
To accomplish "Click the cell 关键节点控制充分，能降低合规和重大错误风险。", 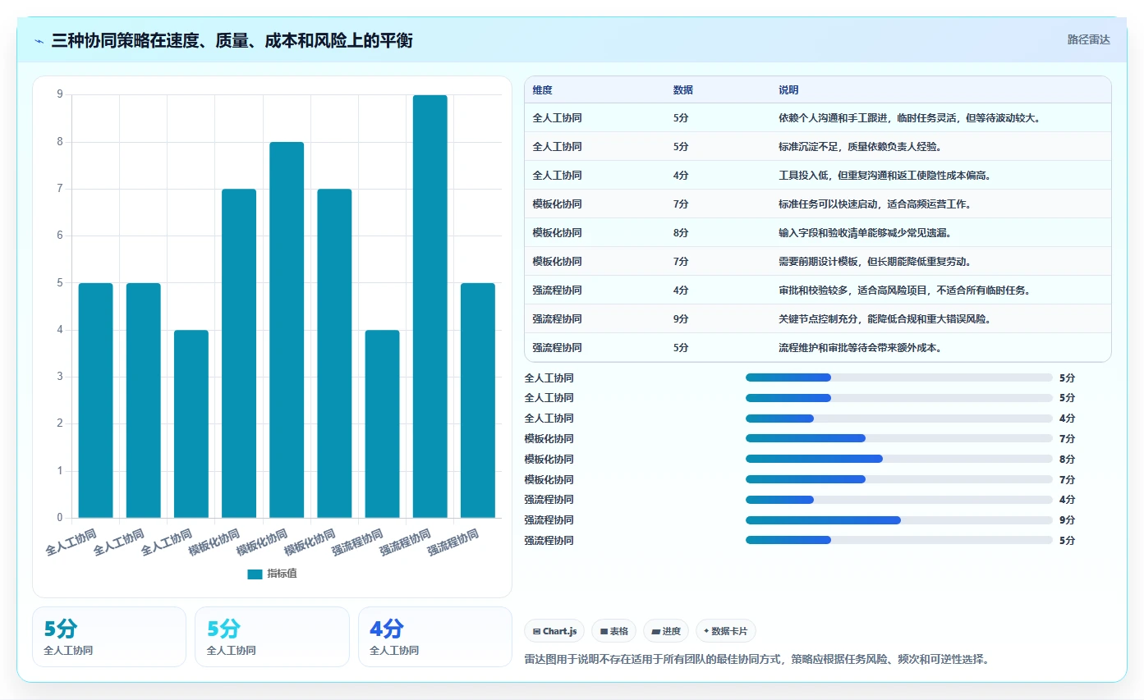I will tap(884, 319).
